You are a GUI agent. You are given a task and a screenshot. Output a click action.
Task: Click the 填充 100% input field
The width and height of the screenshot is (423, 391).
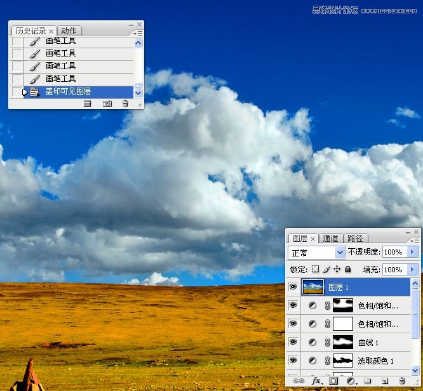coord(394,269)
